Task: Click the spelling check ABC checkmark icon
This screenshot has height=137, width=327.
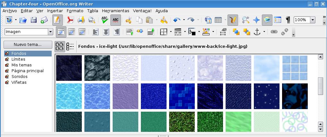Action: click(105, 20)
